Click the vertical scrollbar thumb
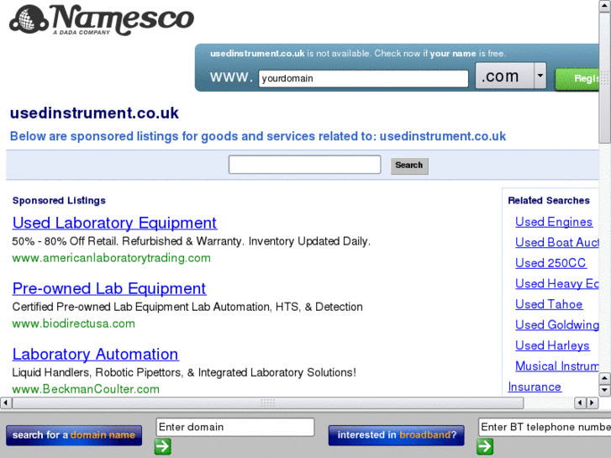Image resolution: width=611 pixels, height=458 pixels. 605,77
